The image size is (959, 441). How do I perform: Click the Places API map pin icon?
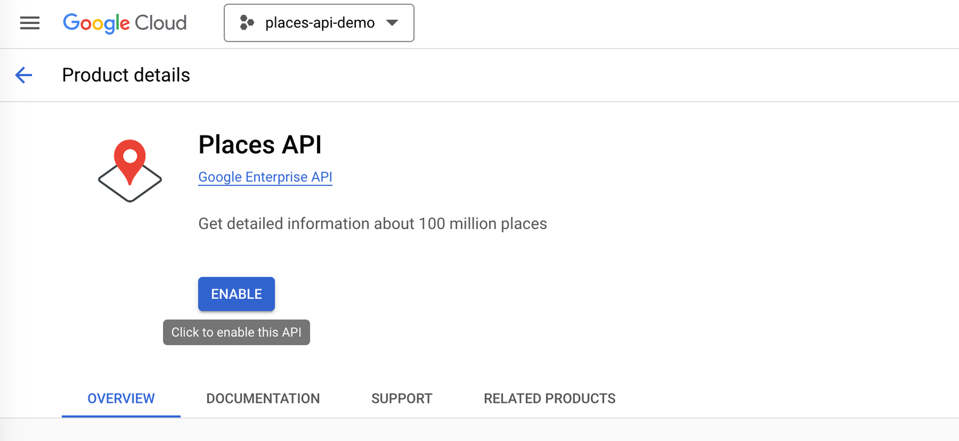click(x=130, y=171)
